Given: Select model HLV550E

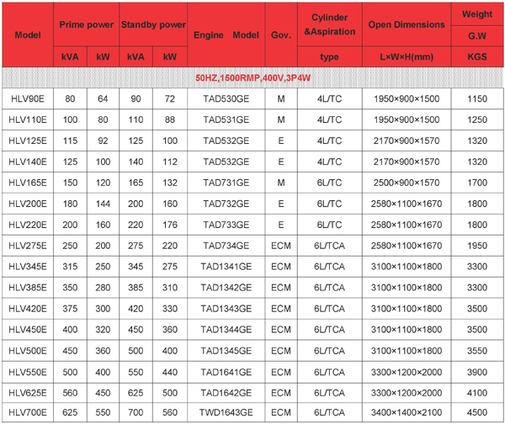Looking at the screenshot, I should [x=28, y=372].
